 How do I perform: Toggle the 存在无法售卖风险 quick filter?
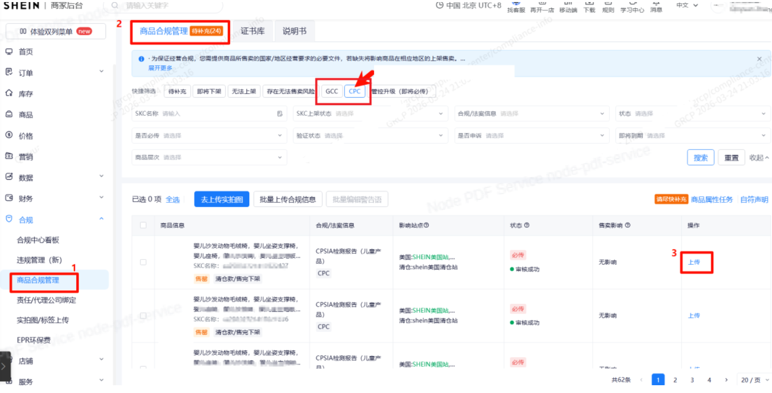pyautogui.click(x=290, y=91)
